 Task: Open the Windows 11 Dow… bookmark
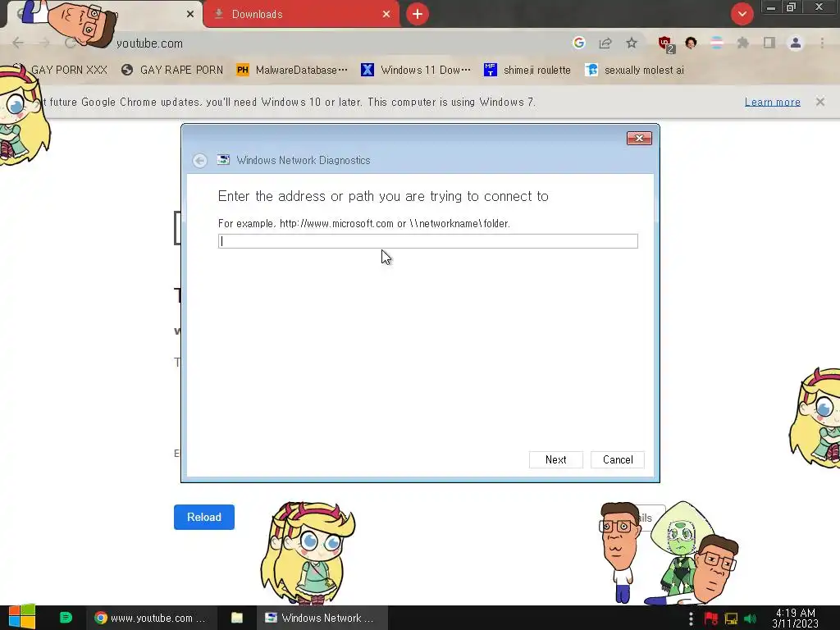(416, 71)
